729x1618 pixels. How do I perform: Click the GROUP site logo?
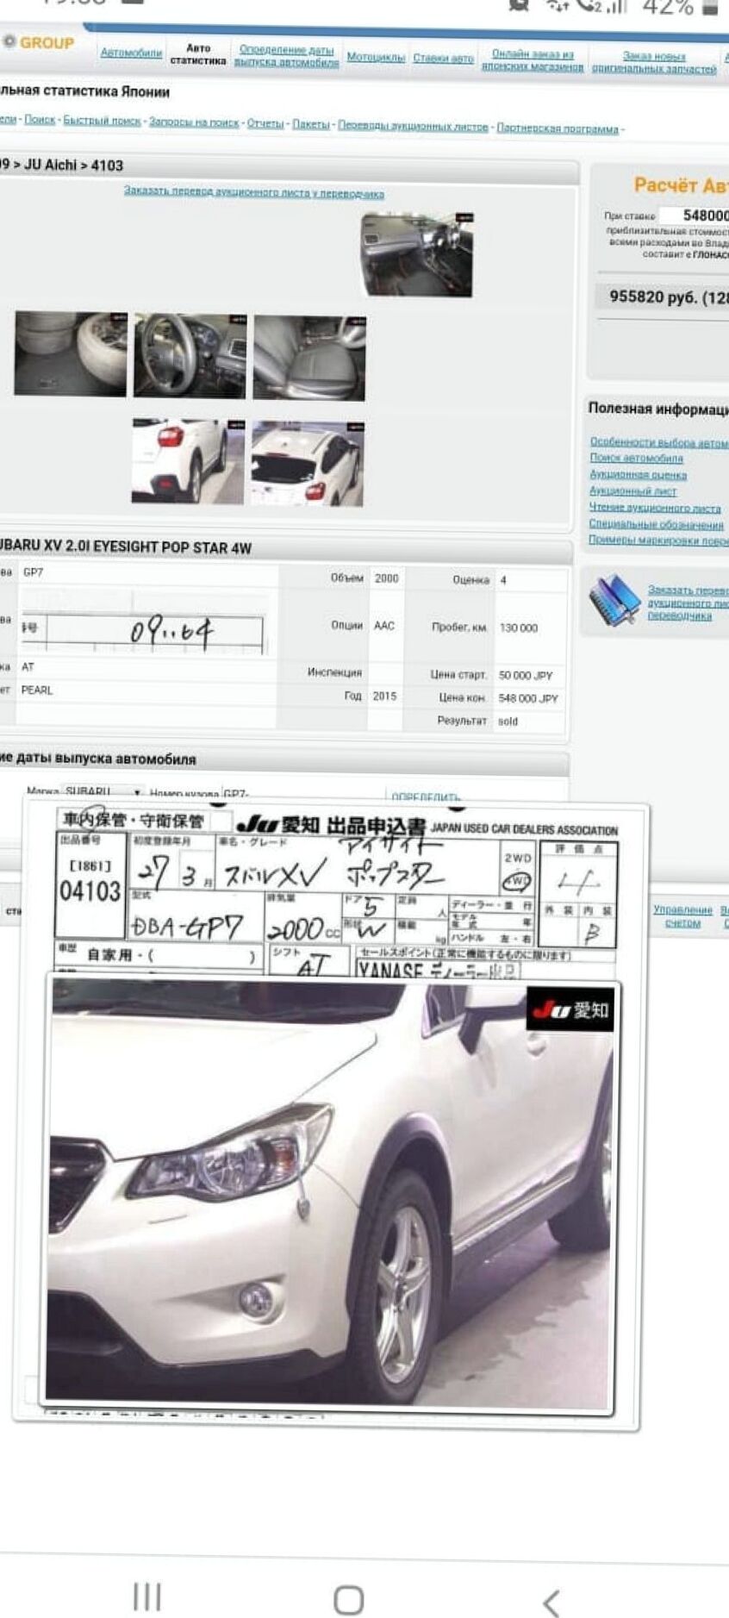pyautogui.click(x=39, y=42)
